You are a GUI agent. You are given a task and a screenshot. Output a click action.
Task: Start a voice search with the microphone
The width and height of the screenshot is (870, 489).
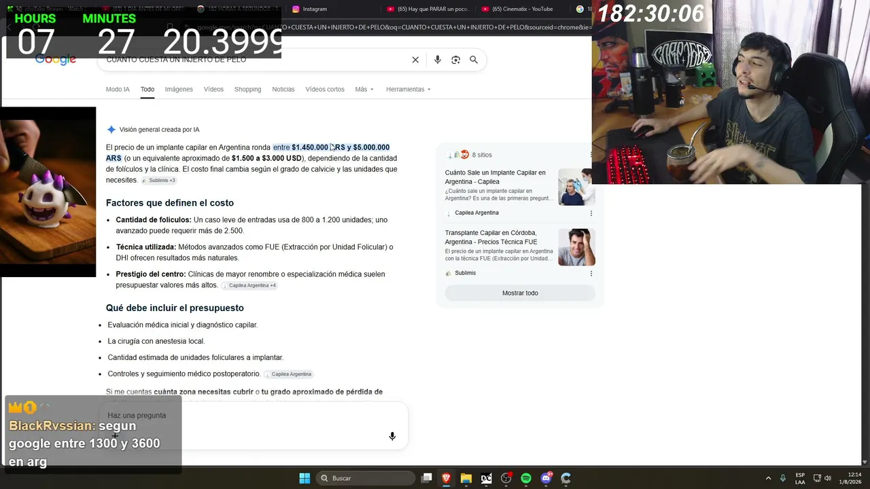click(438, 60)
